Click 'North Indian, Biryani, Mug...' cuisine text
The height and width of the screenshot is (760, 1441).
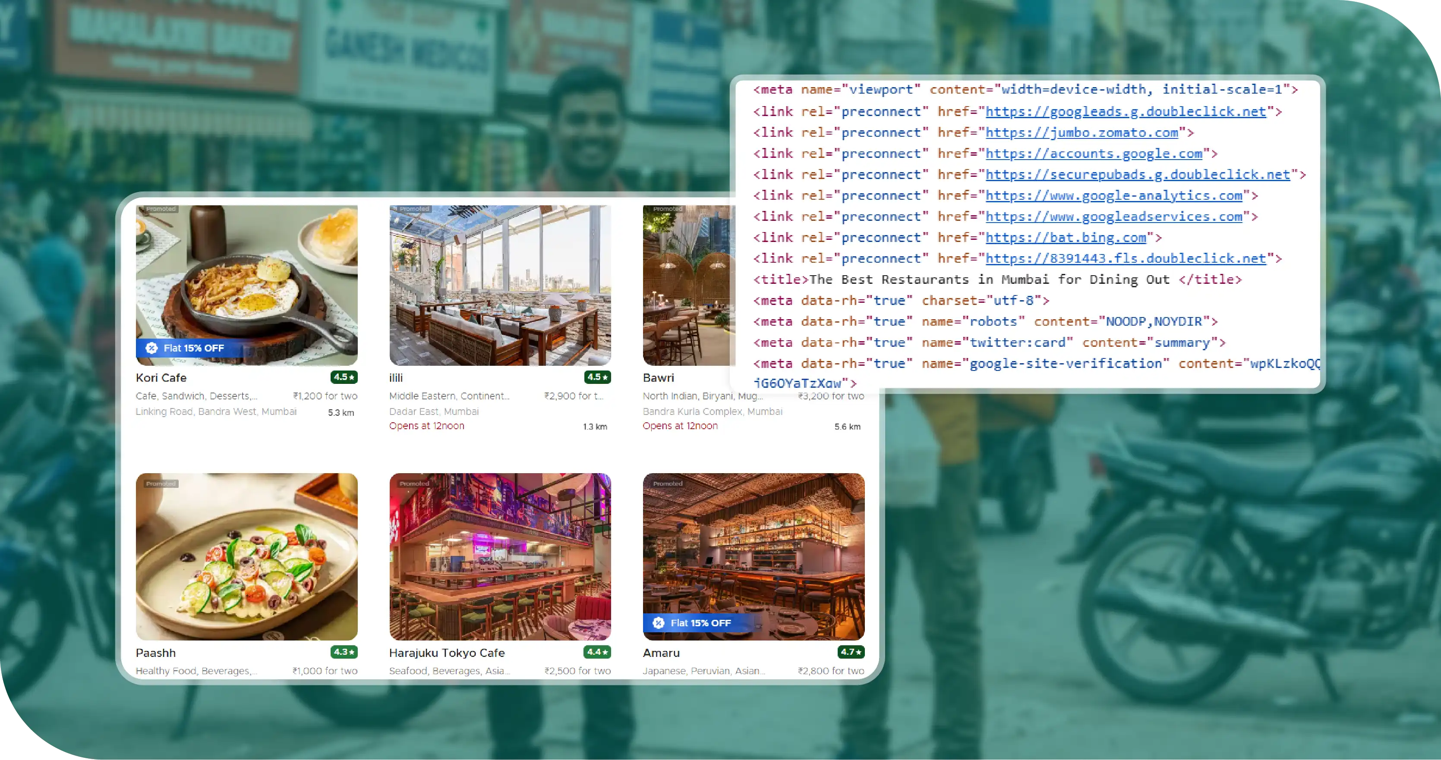point(703,396)
